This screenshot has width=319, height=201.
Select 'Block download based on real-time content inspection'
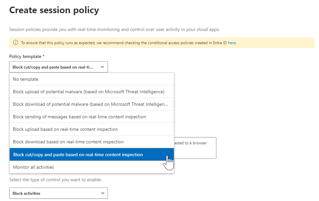click(92, 142)
